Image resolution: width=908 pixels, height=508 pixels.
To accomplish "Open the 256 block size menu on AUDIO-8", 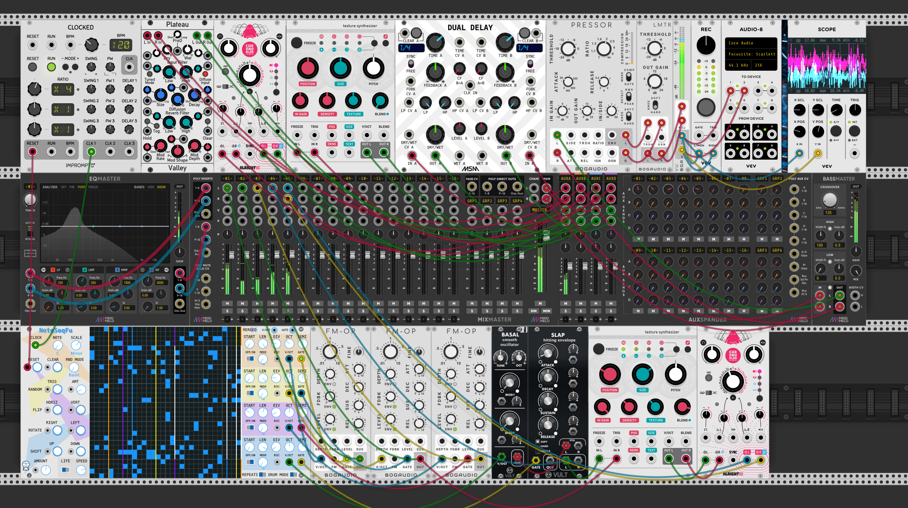I will [x=765, y=65].
